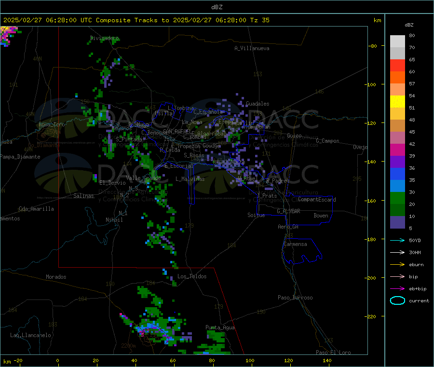Click the dBZ heading above color scale

(x=409, y=25)
